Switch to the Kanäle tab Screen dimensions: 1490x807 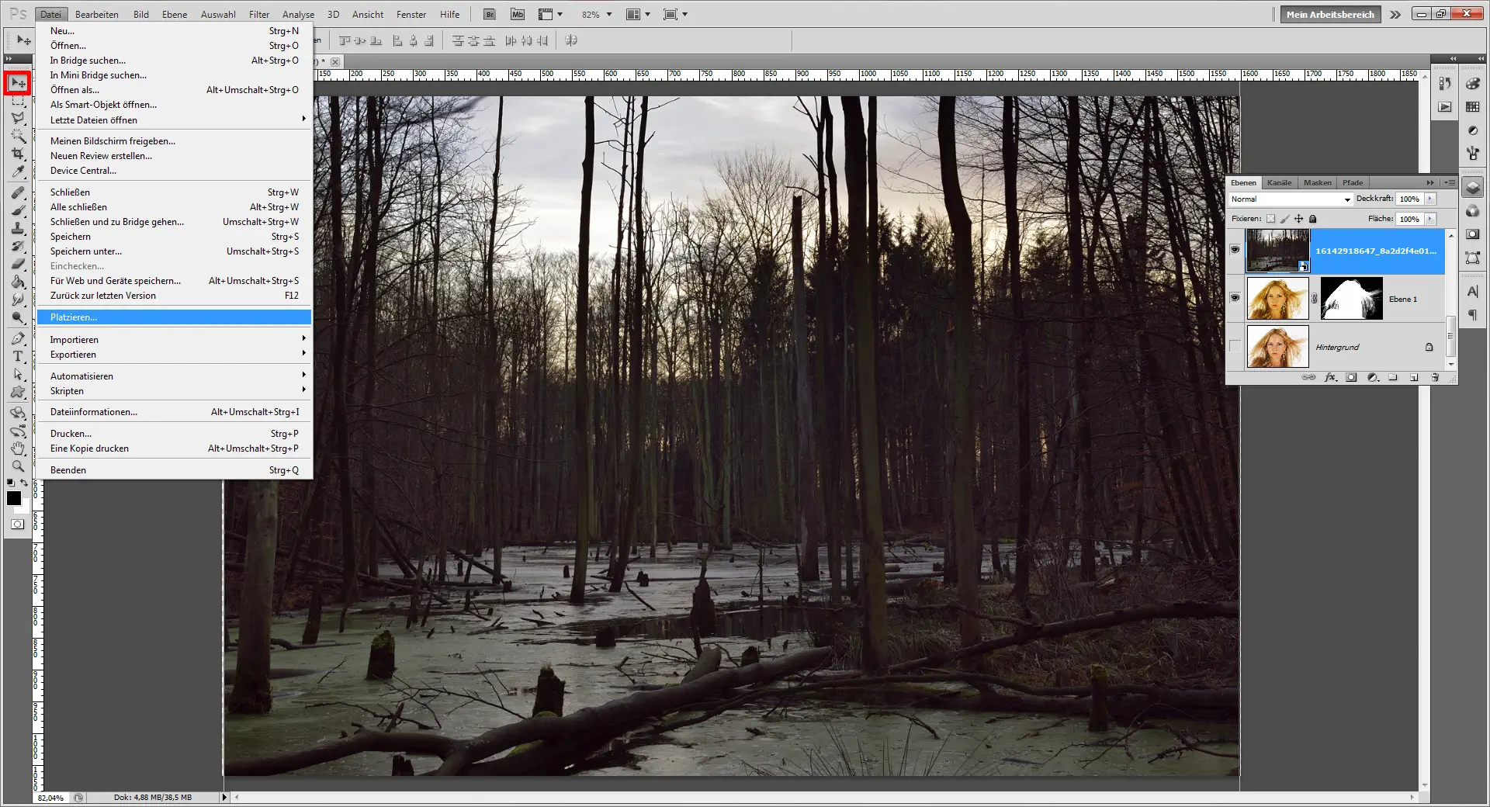[1279, 182]
